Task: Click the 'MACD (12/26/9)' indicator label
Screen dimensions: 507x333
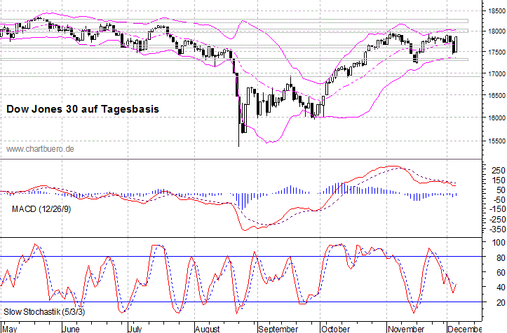Action: pyautogui.click(x=41, y=209)
